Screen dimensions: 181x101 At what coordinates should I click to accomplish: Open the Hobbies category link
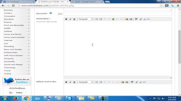(8, 31)
